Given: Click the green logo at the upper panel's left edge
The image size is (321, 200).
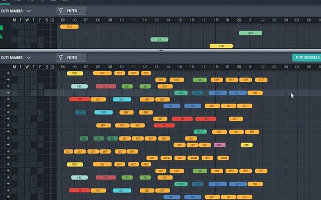Looking at the screenshot, I should tap(2, 31).
